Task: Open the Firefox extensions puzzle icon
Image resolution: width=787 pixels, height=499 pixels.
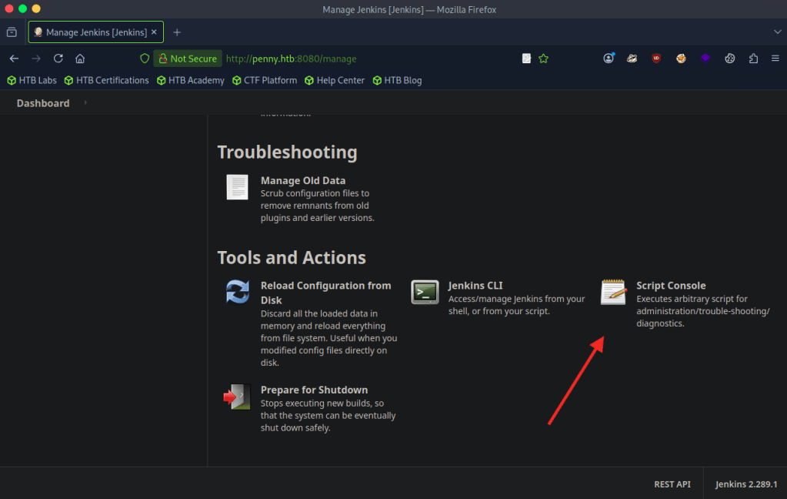Action: 753,59
